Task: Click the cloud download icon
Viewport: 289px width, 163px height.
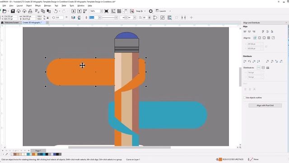Action: (19, 11)
